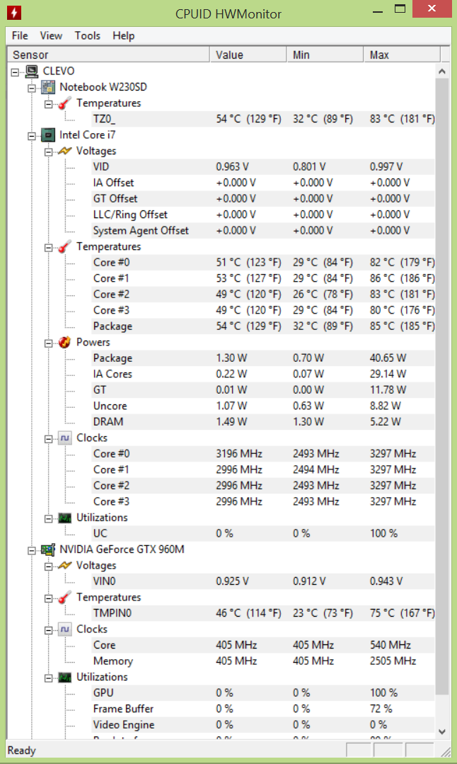Click the Intel Core i7 Voltages lightning icon
The height and width of the screenshot is (764, 457).
click(64, 151)
